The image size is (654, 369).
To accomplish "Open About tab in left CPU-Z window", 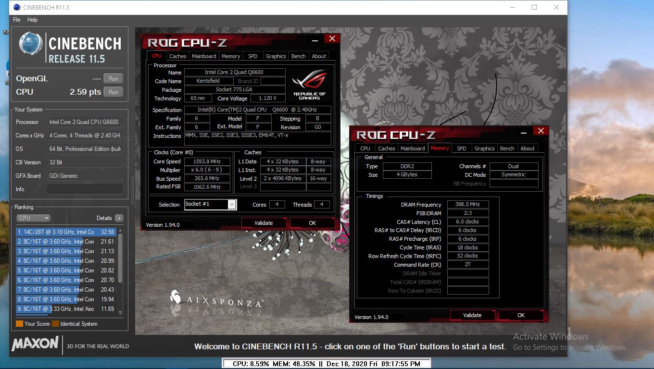I will coord(319,56).
